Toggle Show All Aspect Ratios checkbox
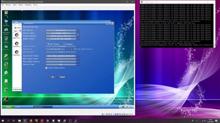The image size is (220, 123). [71, 49]
